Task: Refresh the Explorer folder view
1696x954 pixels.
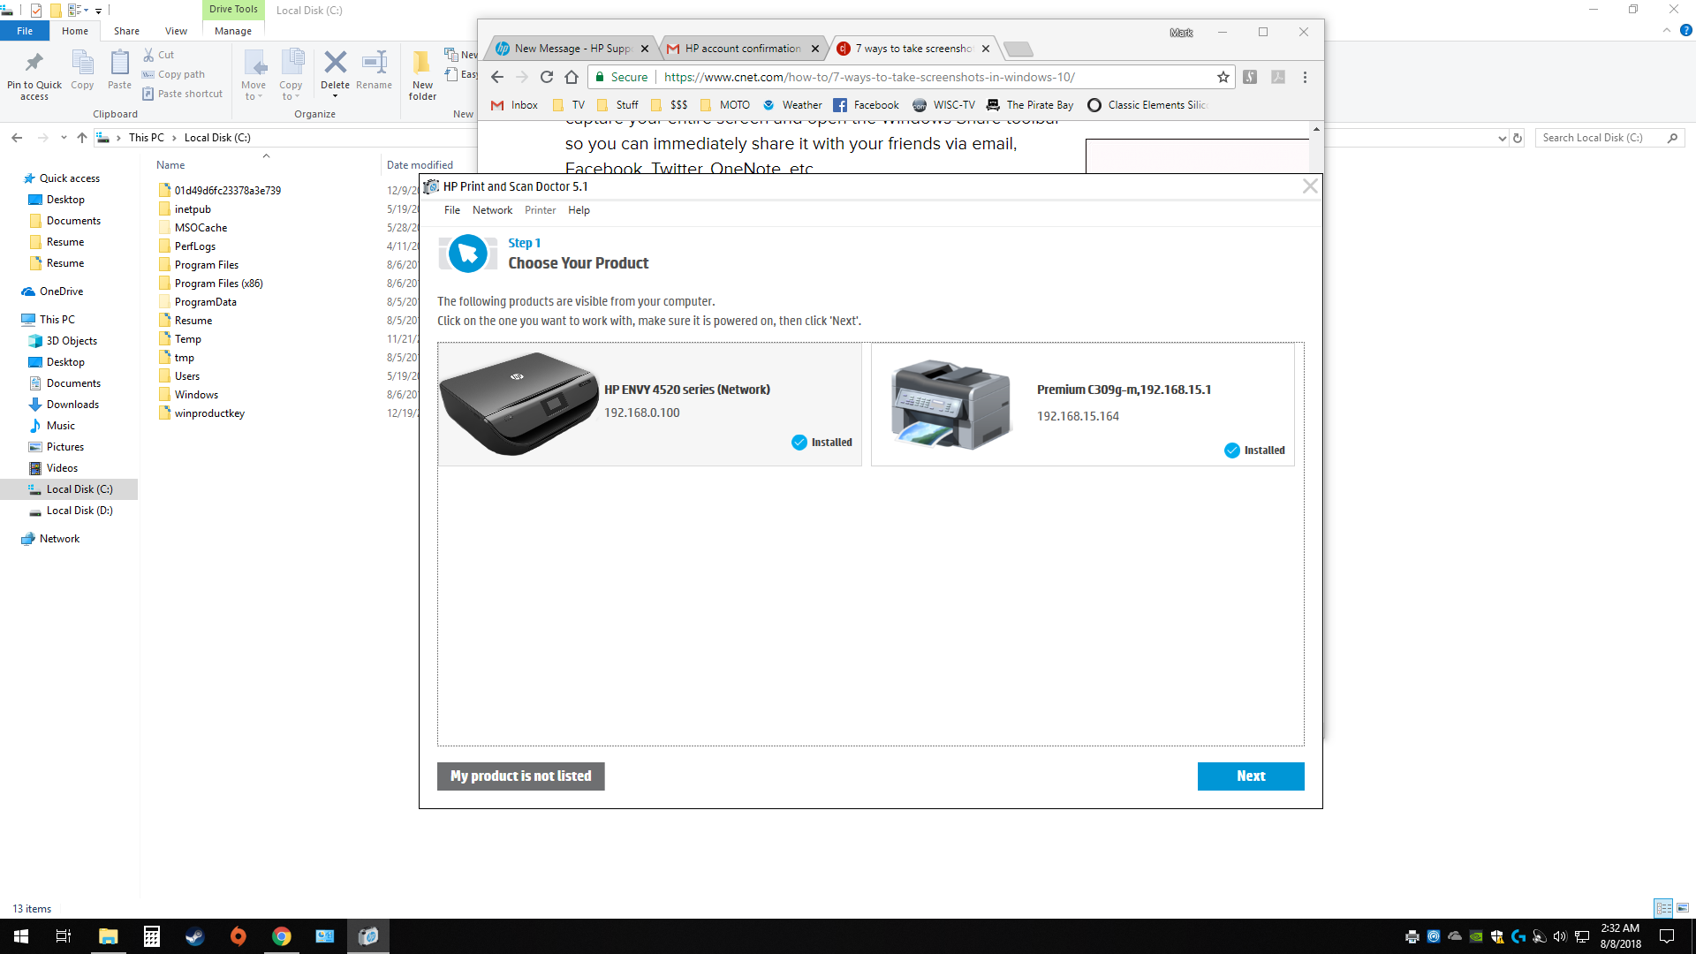Action: click(1518, 138)
